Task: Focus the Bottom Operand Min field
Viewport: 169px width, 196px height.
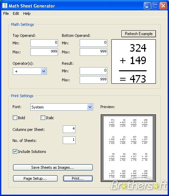Action: pyautogui.click(x=93, y=43)
